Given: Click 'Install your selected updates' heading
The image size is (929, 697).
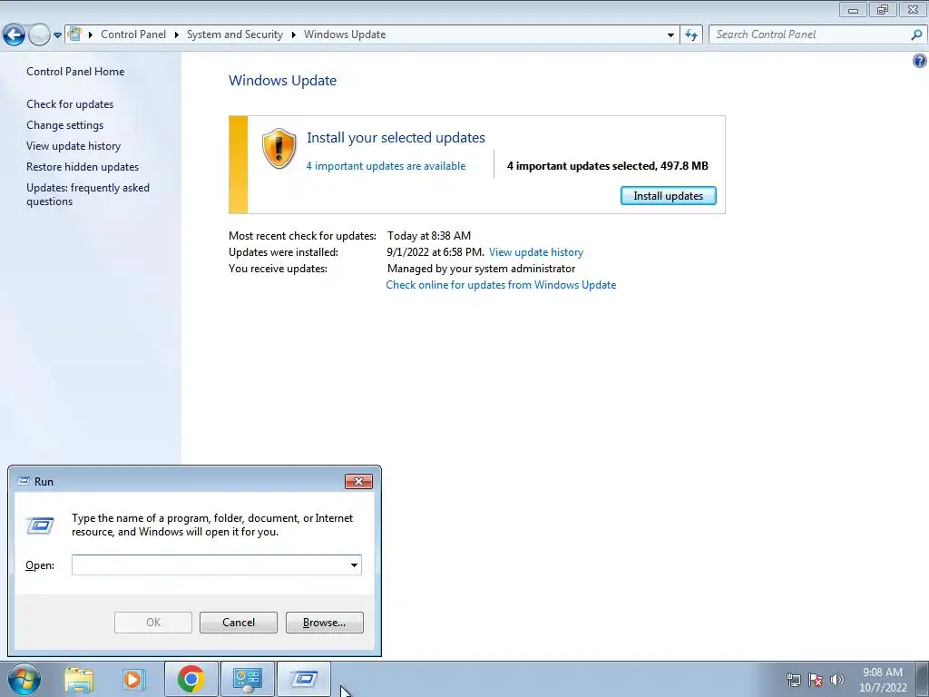Looking at the screenshot, I should [396, 138].
